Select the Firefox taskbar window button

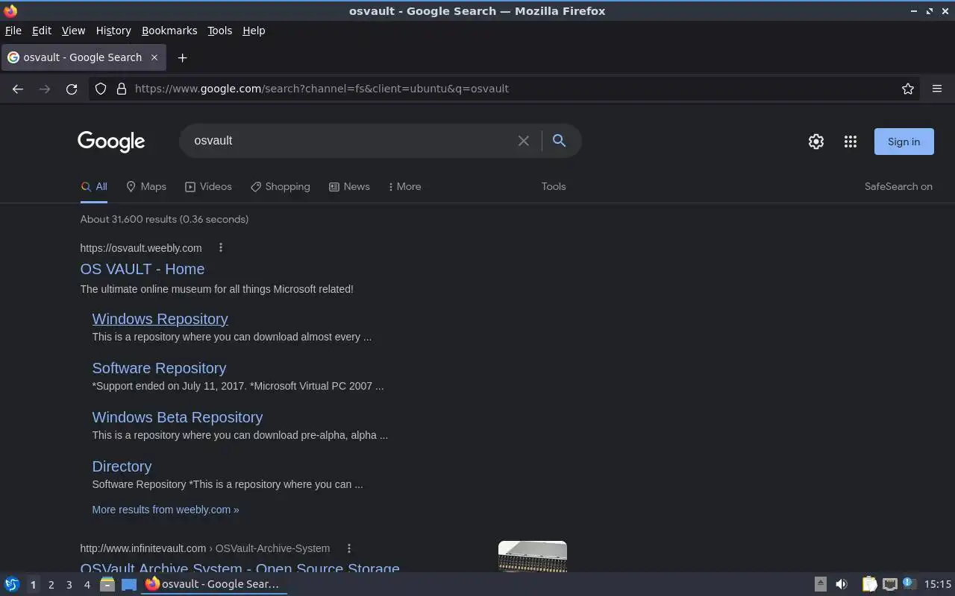[x=215, y=585]
